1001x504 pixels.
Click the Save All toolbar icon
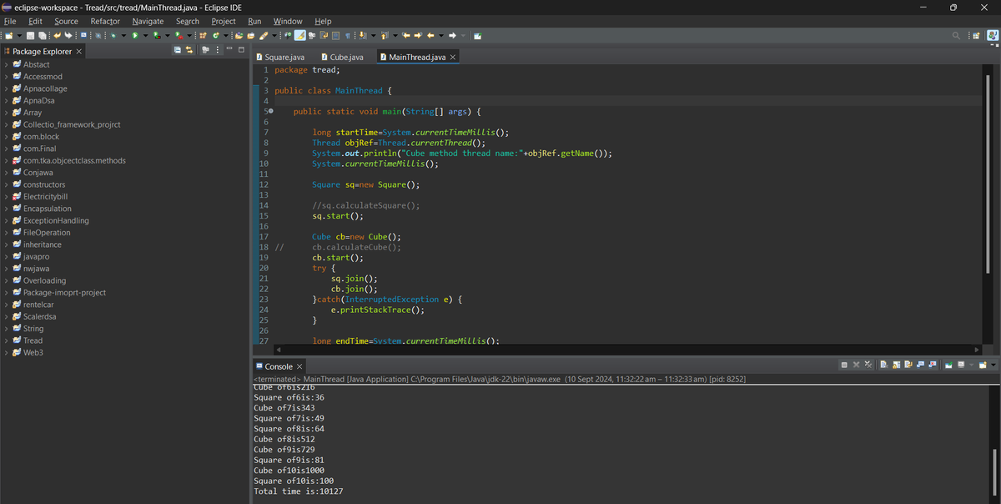click(x=42, y=36)
